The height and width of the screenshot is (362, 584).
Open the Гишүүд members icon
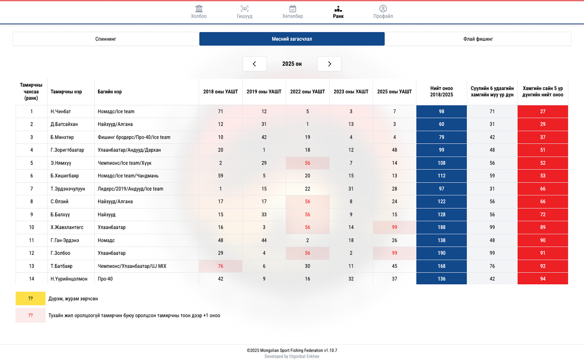coord(245,9)
